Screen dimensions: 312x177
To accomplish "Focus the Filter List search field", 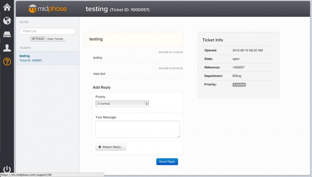I will [48, 31].
